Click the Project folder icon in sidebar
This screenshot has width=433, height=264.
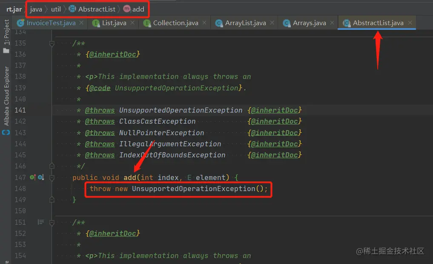6,51
